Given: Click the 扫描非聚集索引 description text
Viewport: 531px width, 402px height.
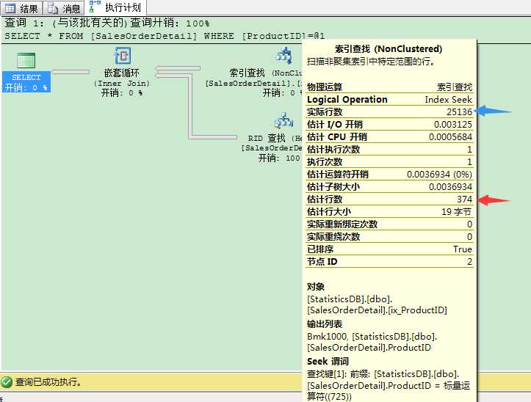Looking at the screenshot, I should (371, 62).
